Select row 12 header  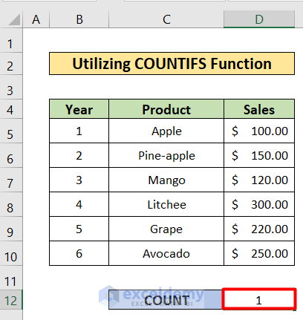tap(11, 300)
